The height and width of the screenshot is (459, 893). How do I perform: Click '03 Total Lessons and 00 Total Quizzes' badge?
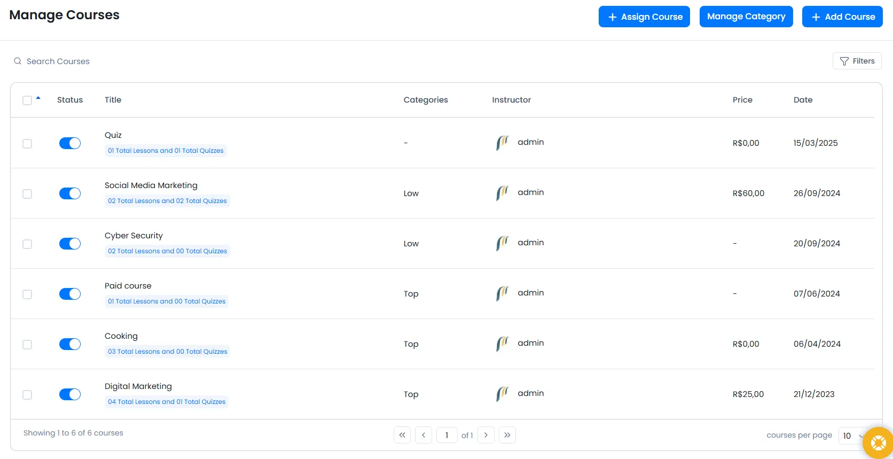(x=167, y=352)
